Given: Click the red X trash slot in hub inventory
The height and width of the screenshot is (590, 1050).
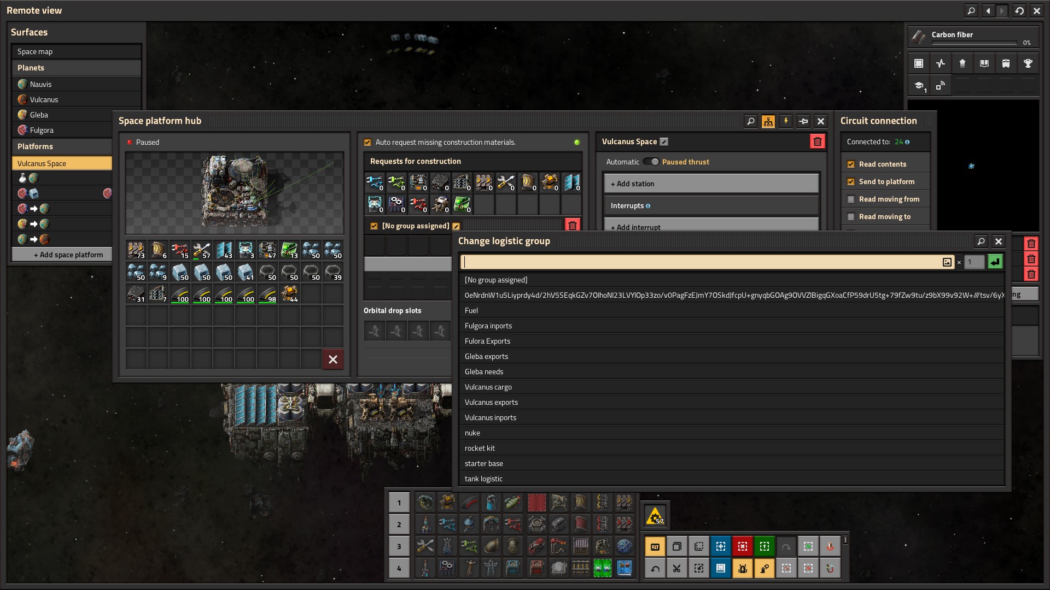Looking at the screenshot, I should (333, 359).
